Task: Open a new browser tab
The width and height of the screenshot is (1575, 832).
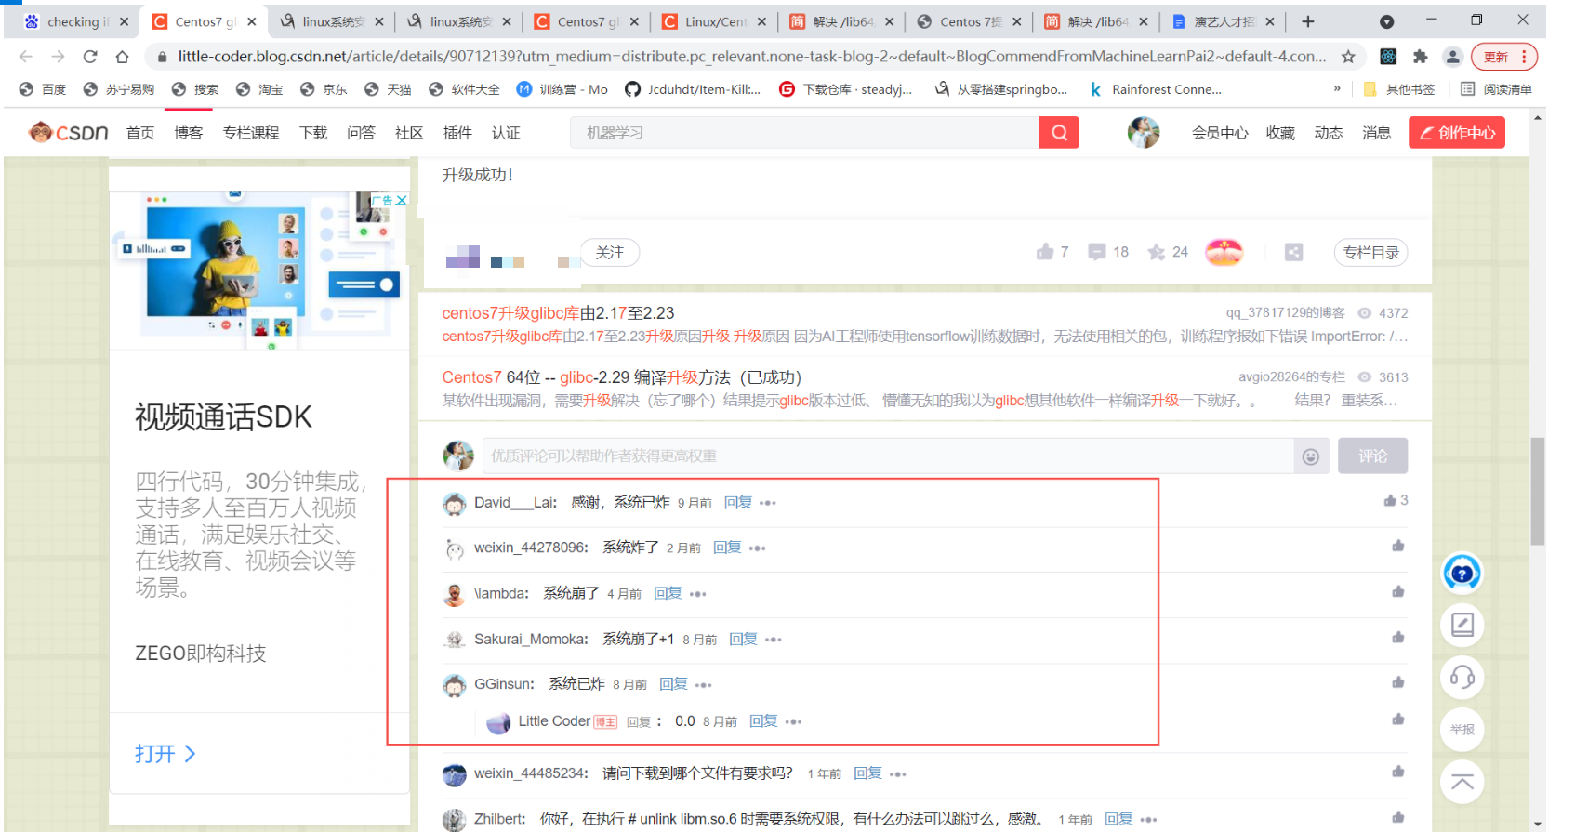Action: coord(1308,21)
